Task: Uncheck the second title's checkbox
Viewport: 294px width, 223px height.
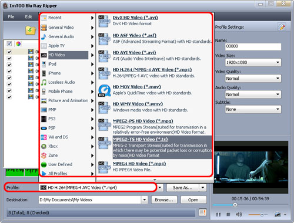Action: coord(9,58)
